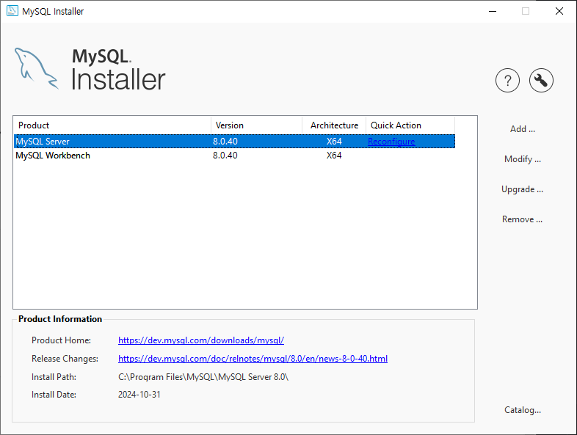The image size is (577, 435).
Task: Select the MySQL Workbench row
Action: click(x=234, y=156)
